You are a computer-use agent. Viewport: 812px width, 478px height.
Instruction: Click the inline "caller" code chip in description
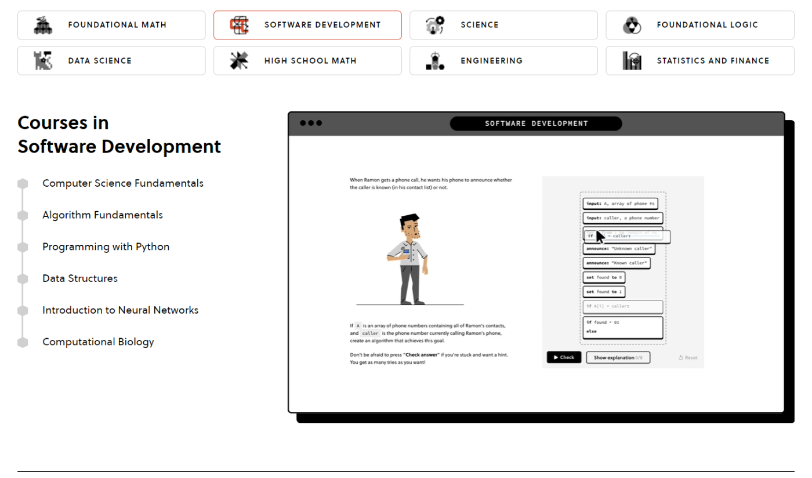click(x=370, y=334)
